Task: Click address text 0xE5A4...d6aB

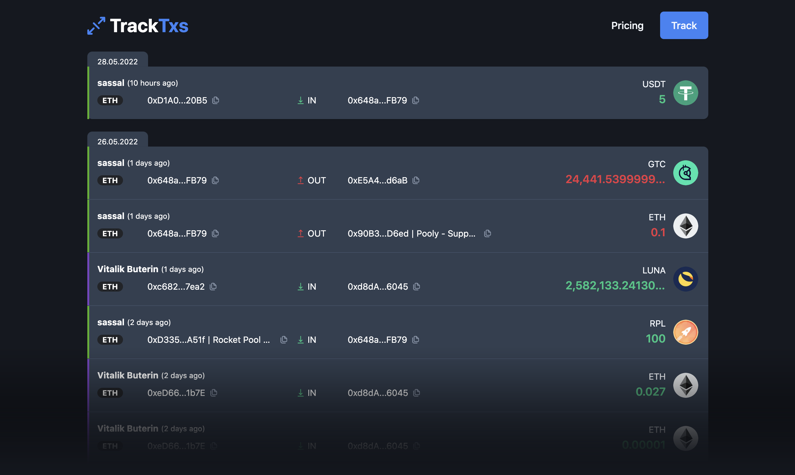Action: (377, 181)
